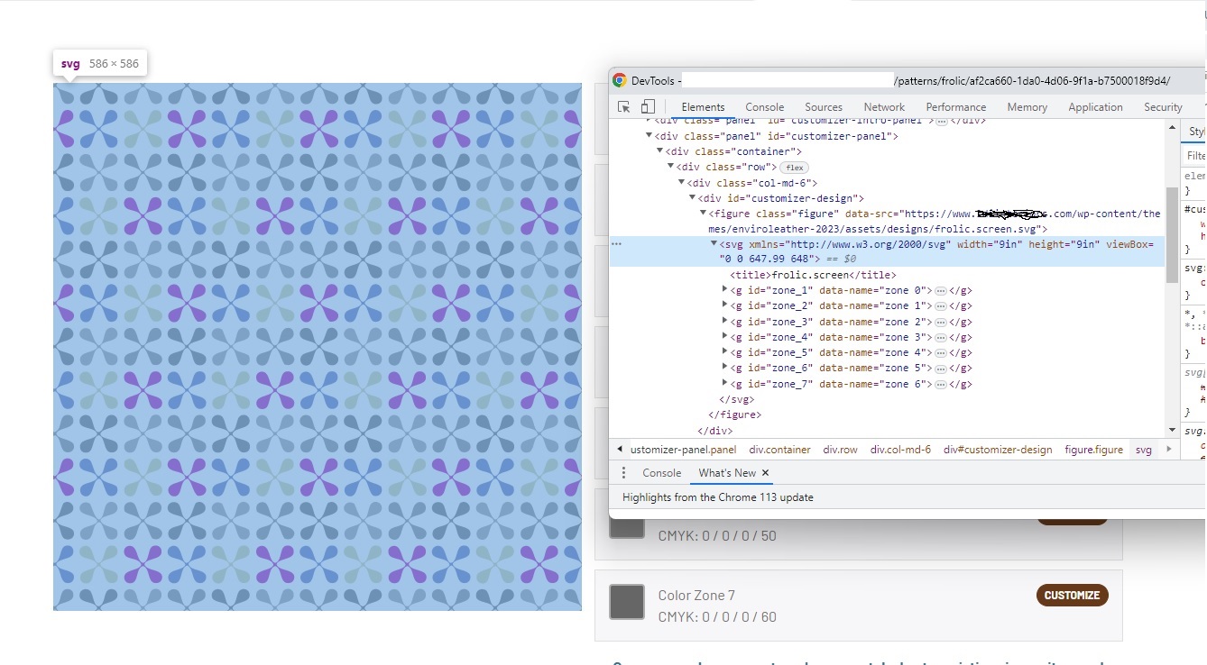This screenshot has height=665, width=1207.
Task: Open the Application tab
Action: tap(1095, 107)
